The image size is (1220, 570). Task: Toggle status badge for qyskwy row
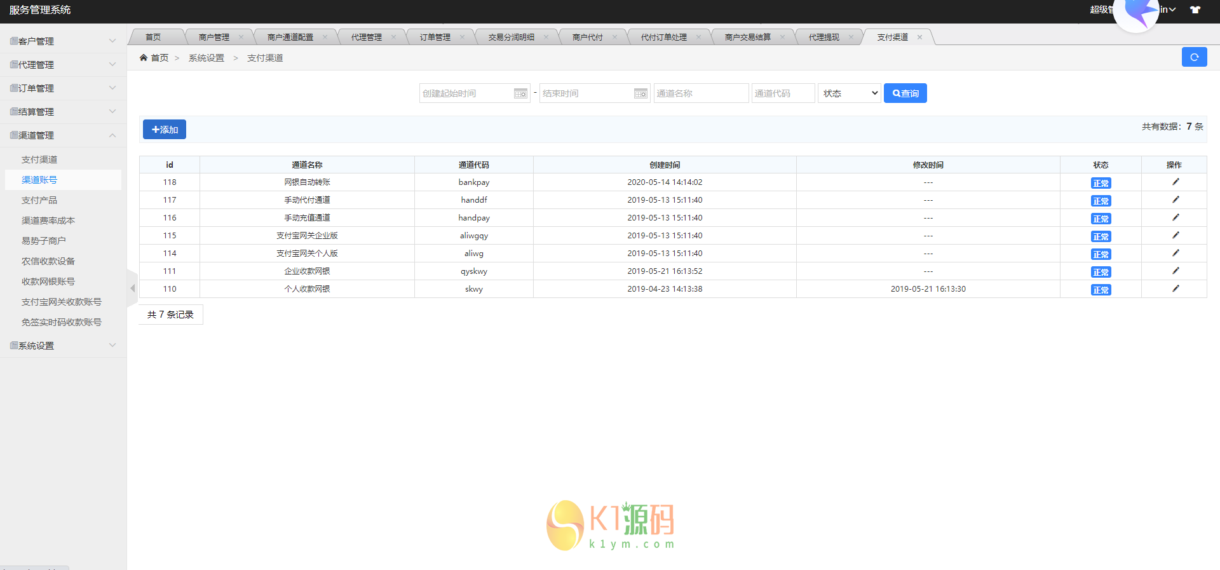1101,272
